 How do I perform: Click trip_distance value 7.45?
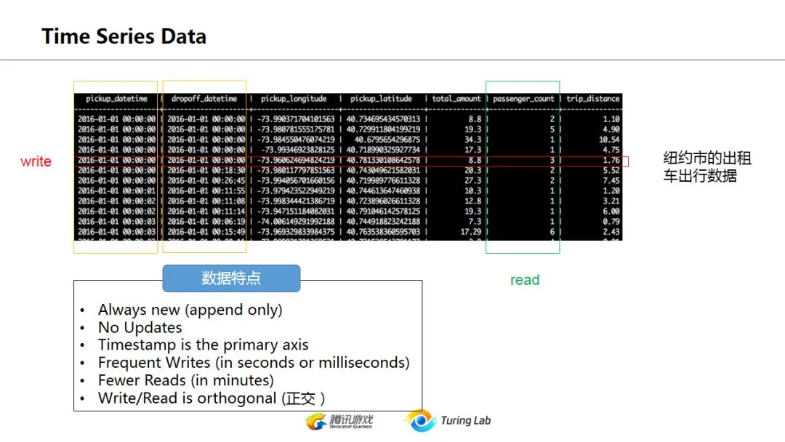point(611,181)
